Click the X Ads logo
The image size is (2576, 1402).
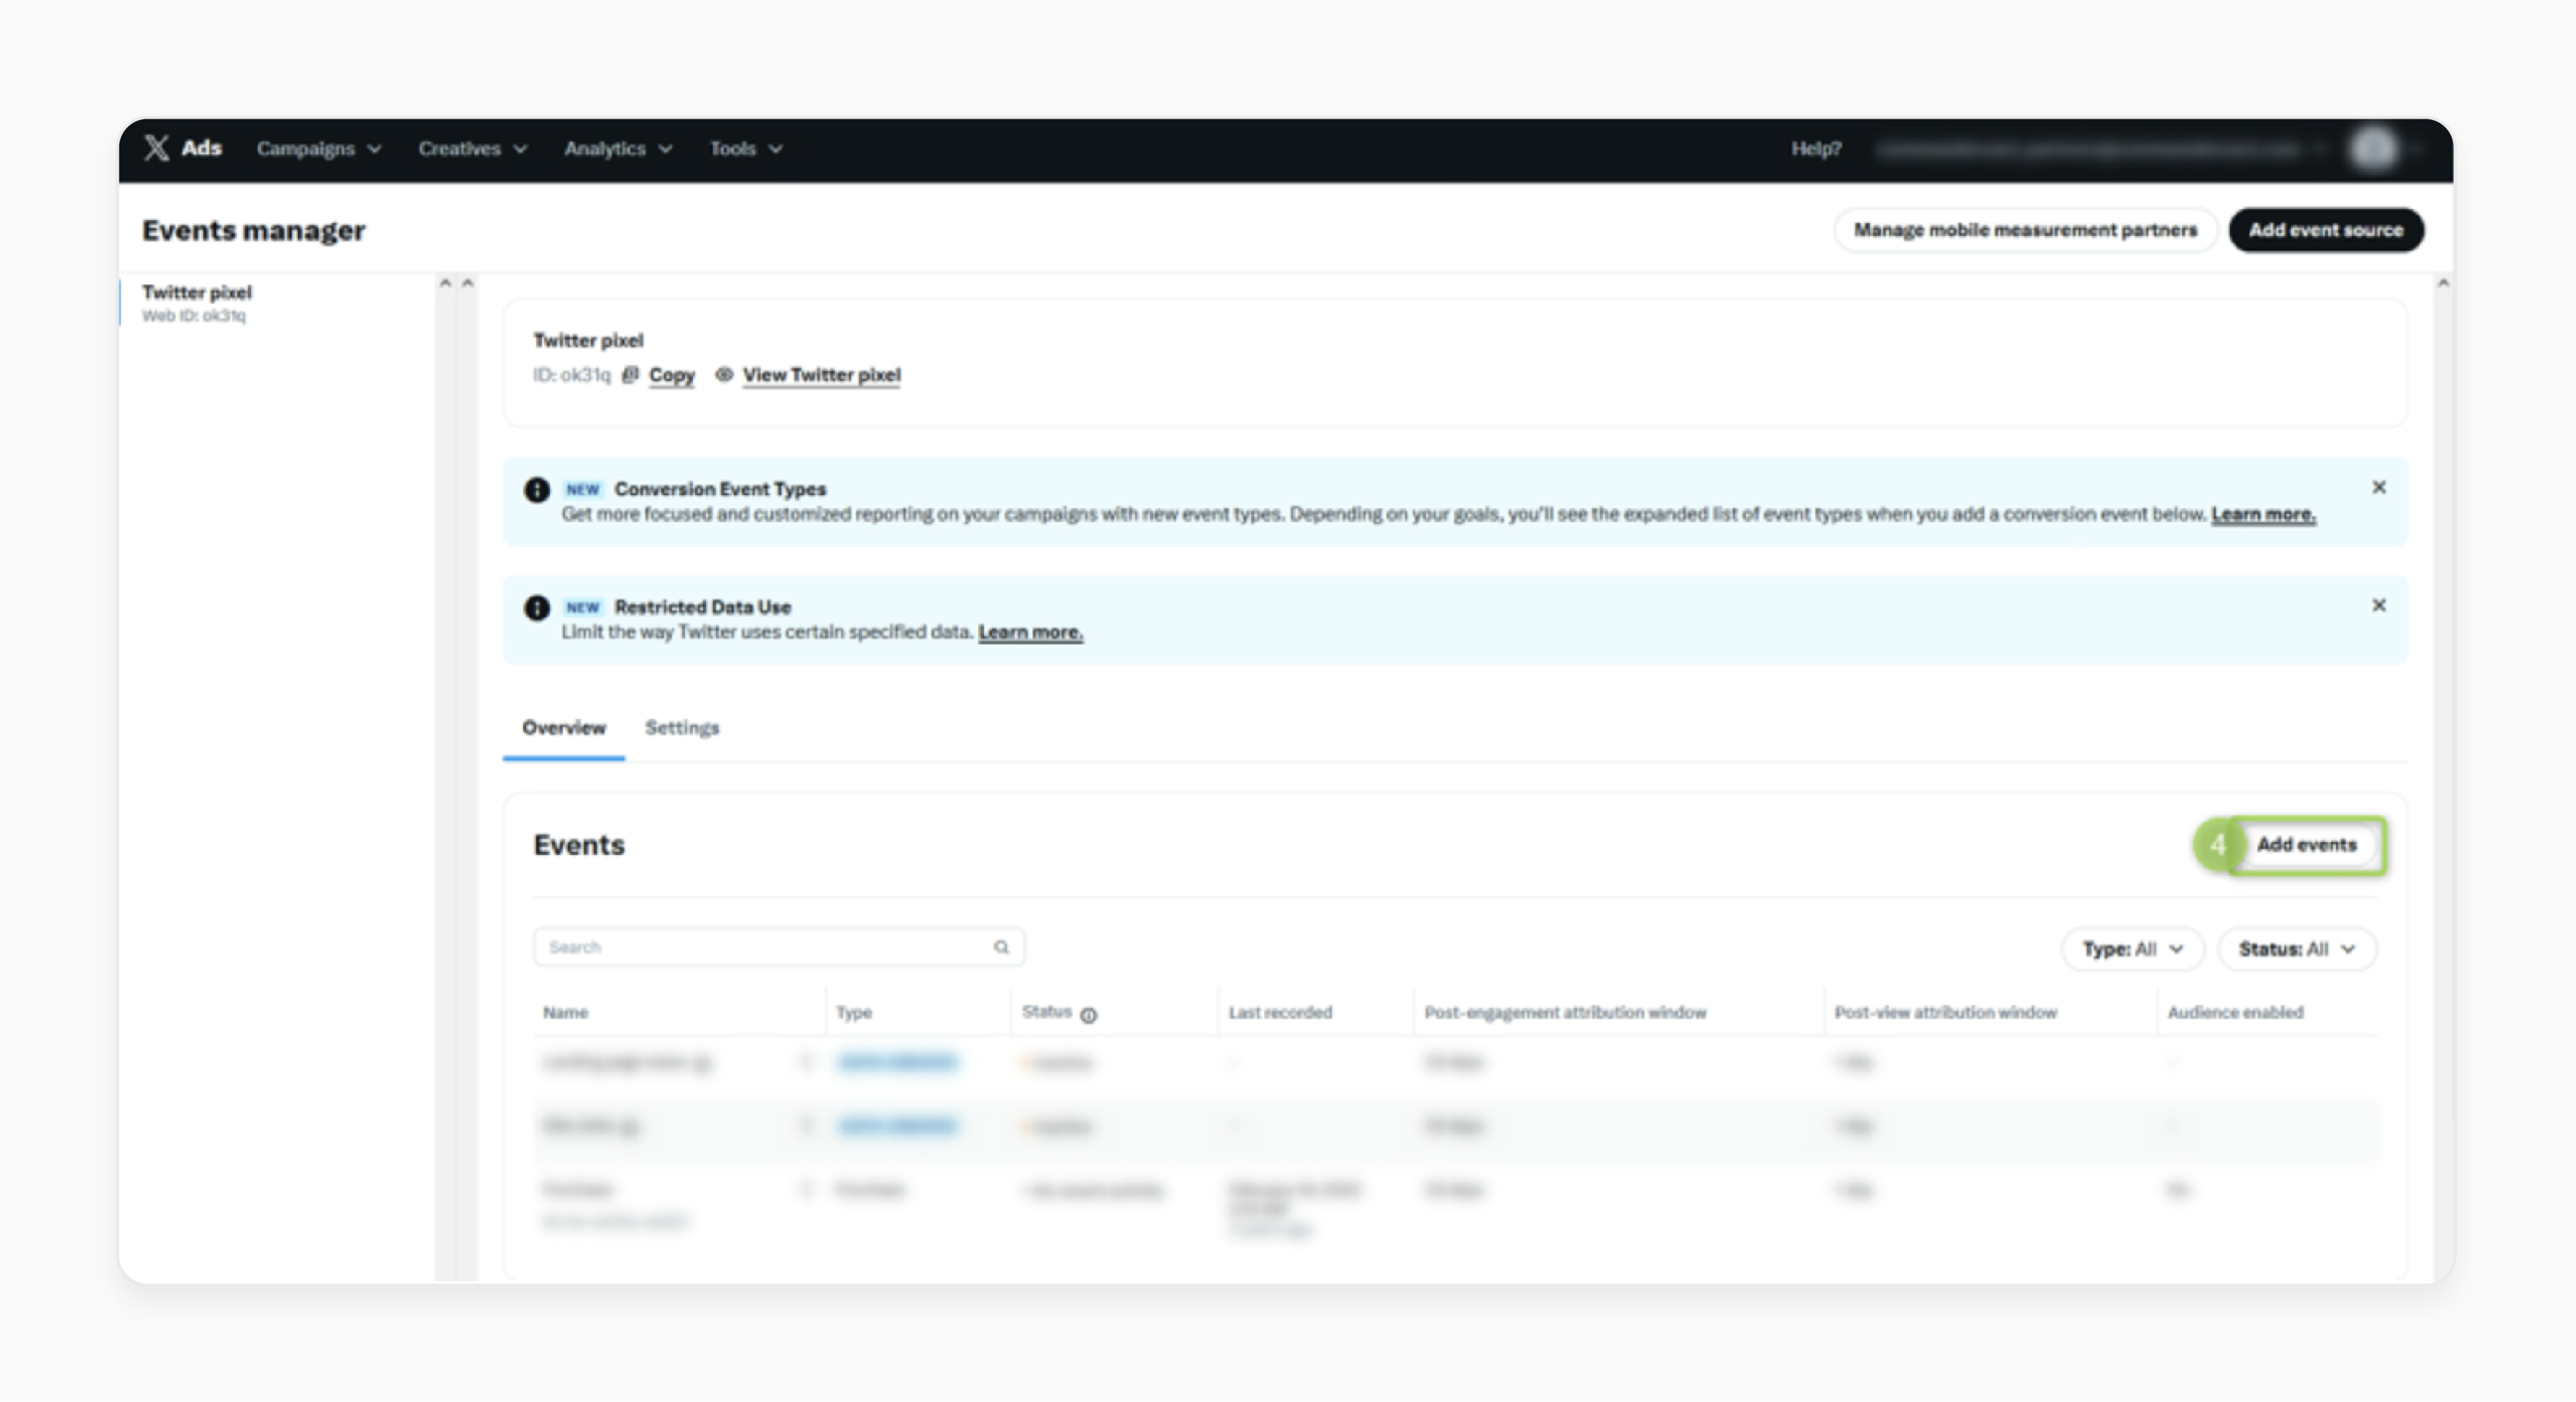(x=182, y=148)
